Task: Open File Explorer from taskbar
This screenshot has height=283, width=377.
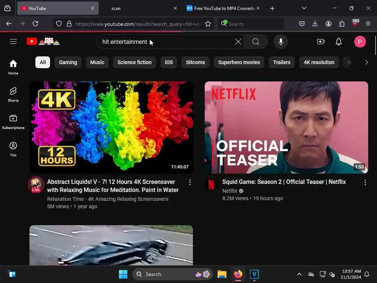Action: (x=222, y=274)
